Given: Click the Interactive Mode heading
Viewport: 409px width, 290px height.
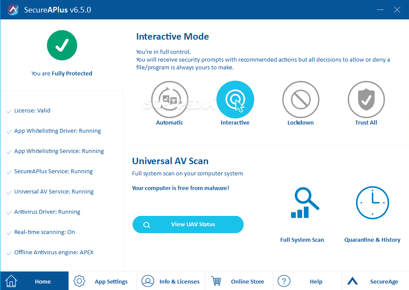Looking at the screenshot, I should (x=172, y=37).
